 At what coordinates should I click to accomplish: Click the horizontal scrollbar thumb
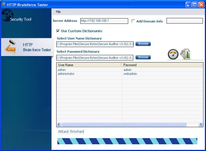124,125
